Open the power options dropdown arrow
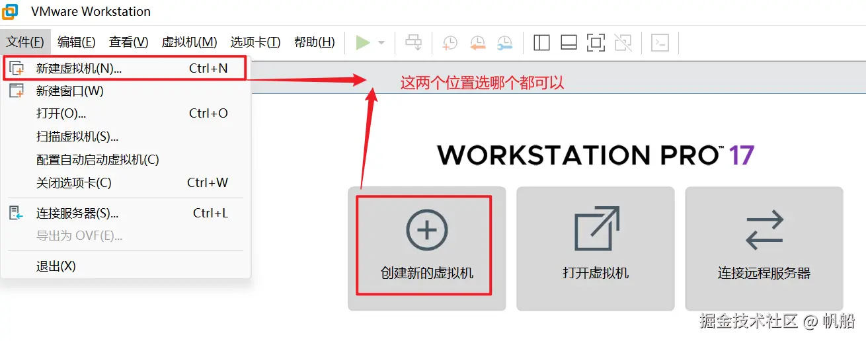Screen dimensions: 866x341 coord(381,43)
